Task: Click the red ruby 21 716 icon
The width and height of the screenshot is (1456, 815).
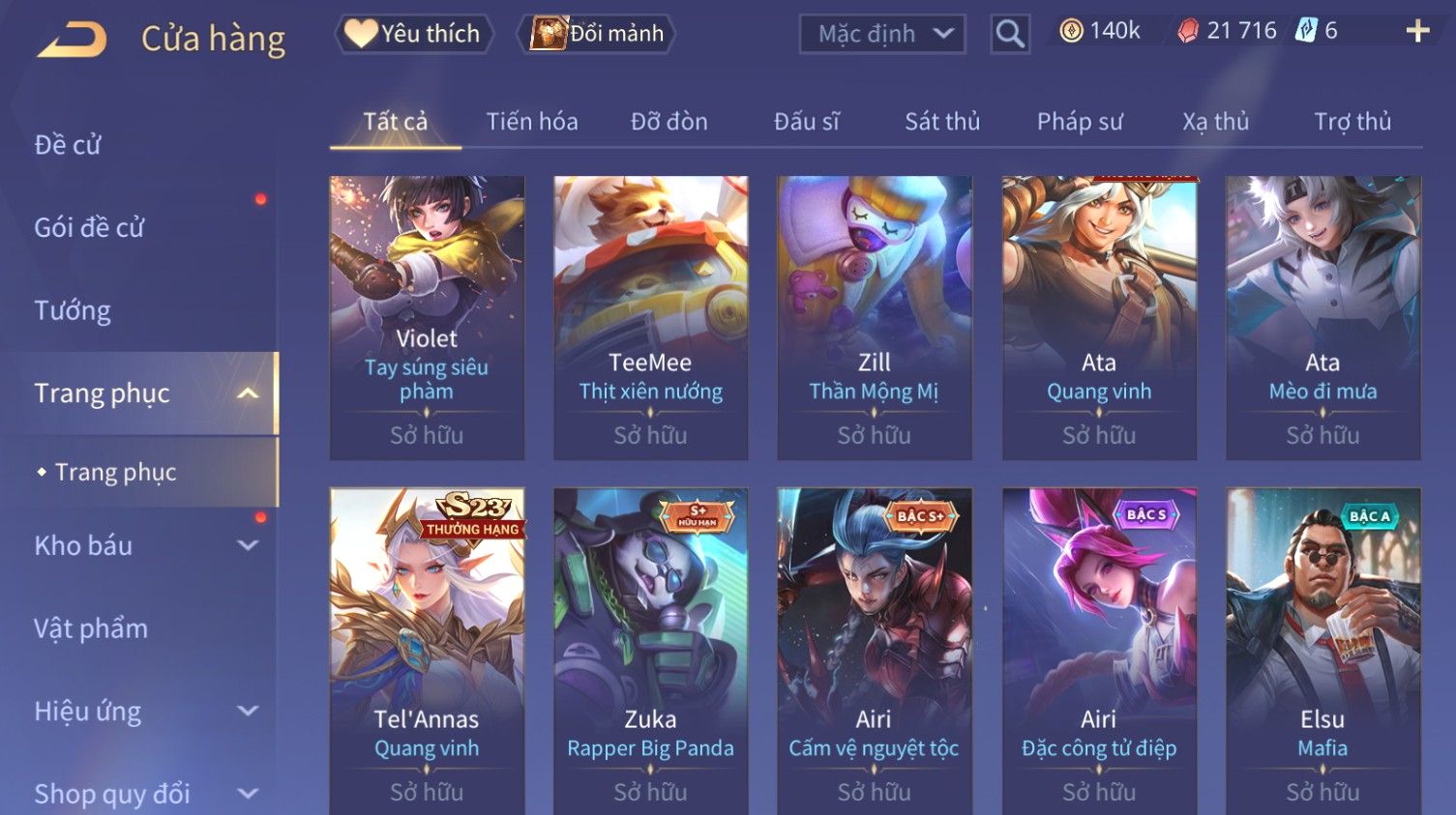Action: coord(1187,32)
